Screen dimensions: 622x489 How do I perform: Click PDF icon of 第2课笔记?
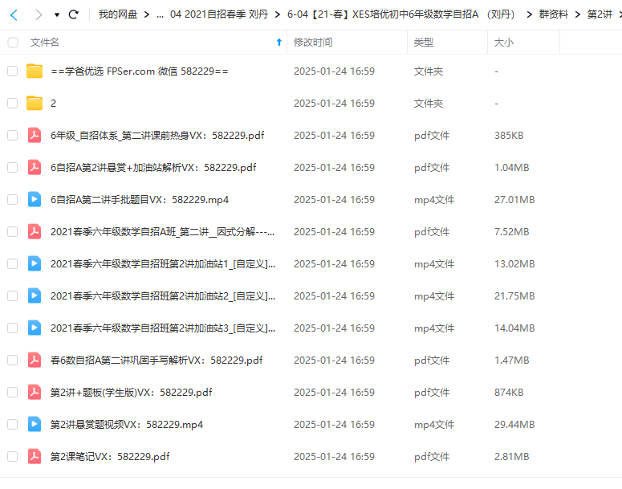click(35, 456)
